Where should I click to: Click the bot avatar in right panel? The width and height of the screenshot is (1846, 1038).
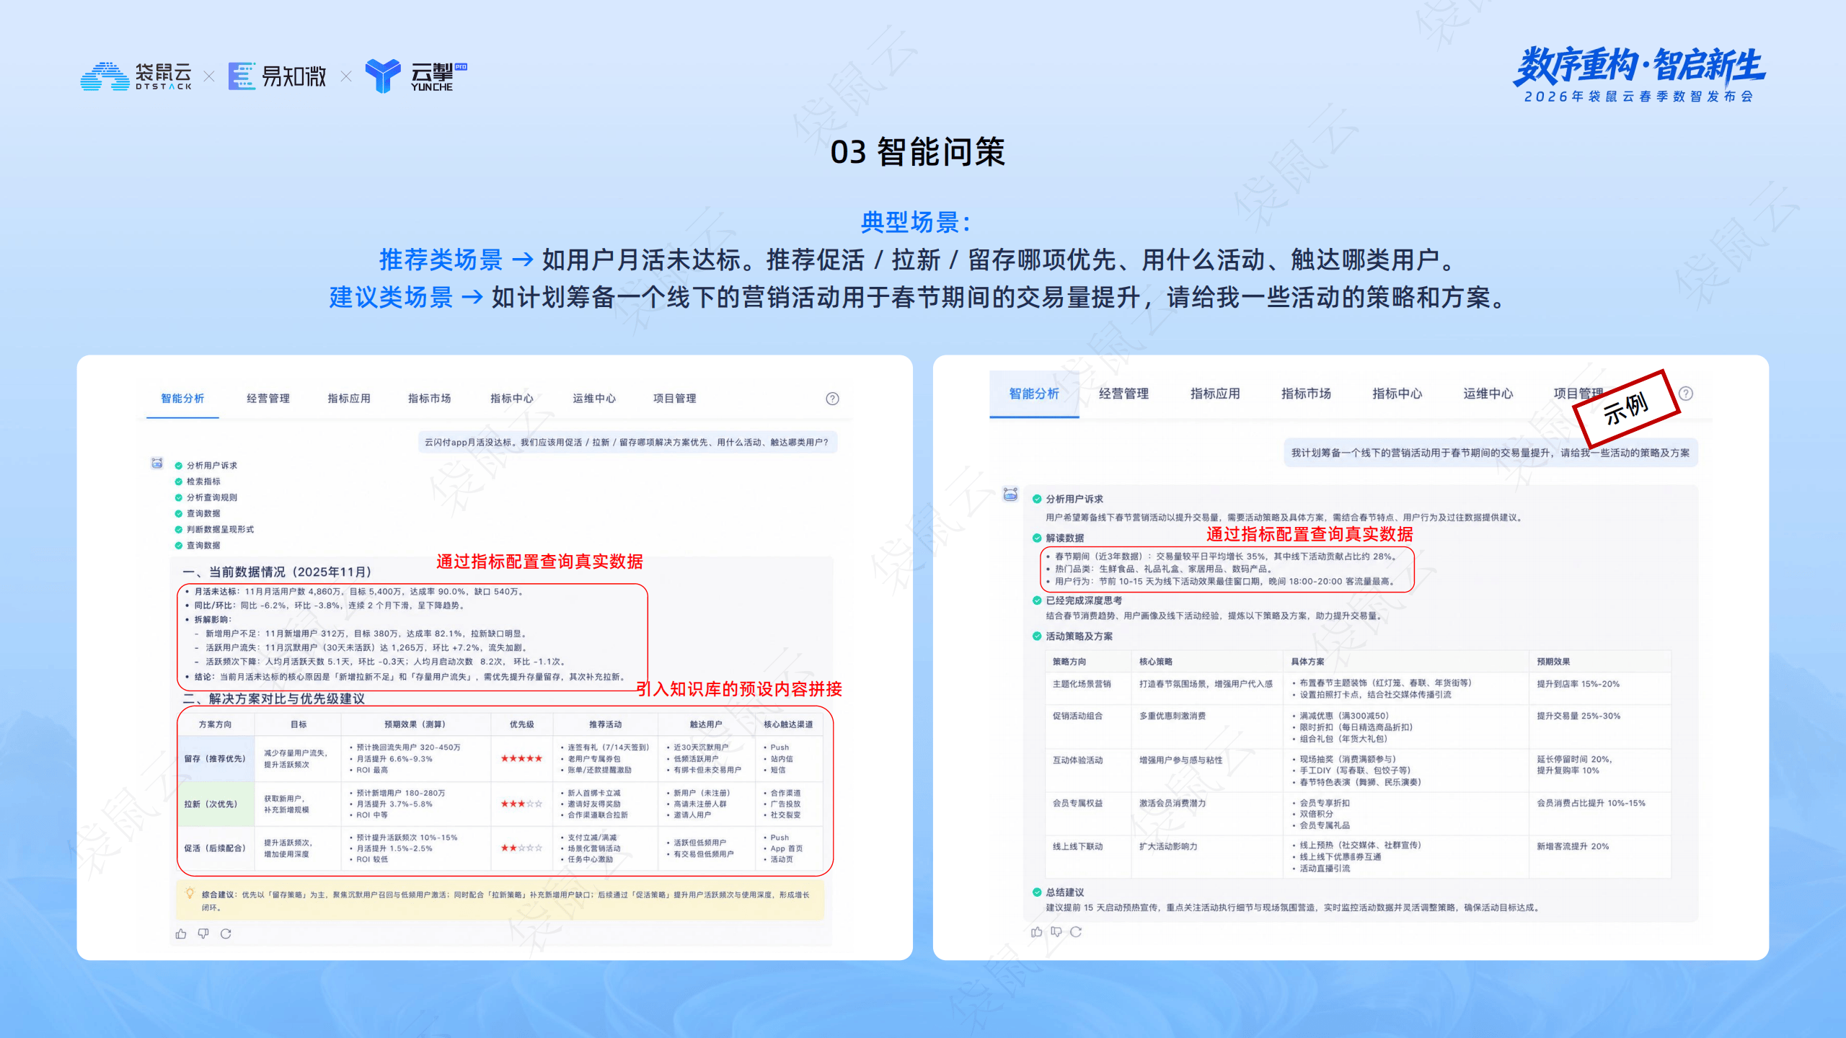click(1010, 494)
